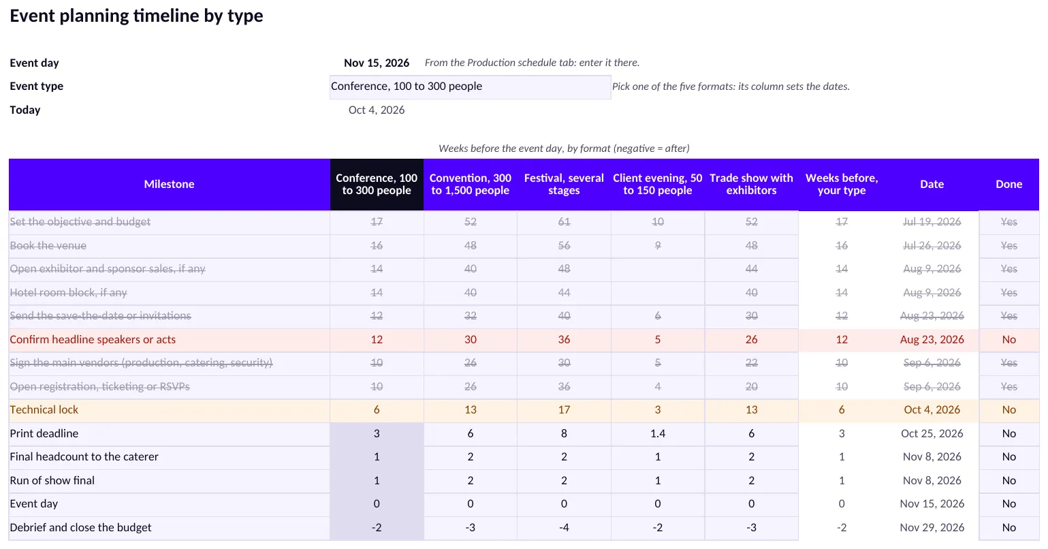Select Final headcount to the caterer cell

[170, 457]
